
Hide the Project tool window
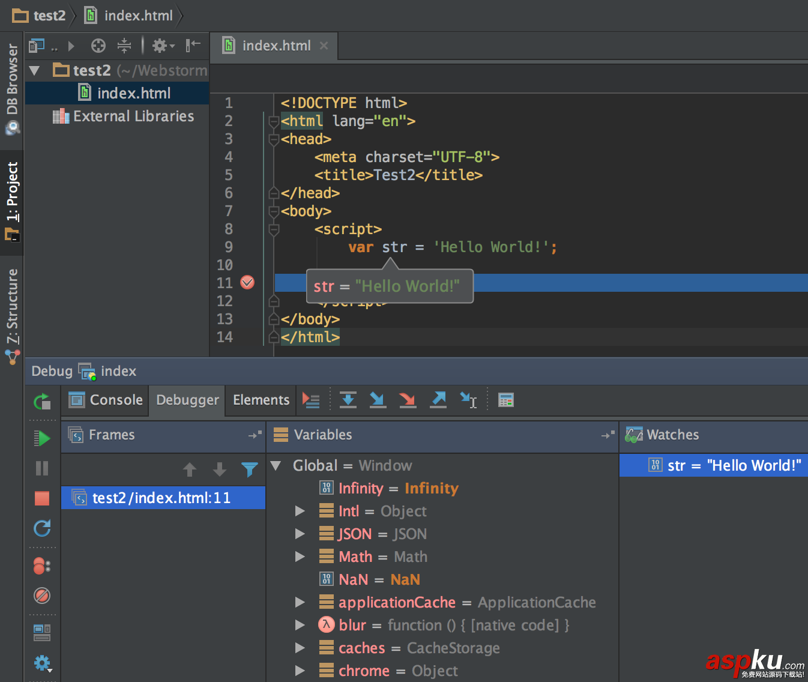193,46
